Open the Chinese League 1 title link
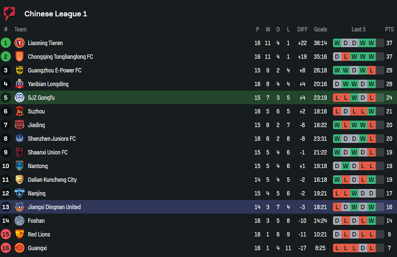This screenshot has width=397, height=257. (55, 14)
